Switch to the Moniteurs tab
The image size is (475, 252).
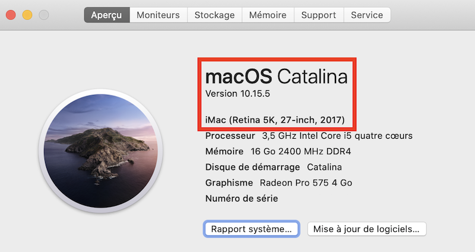[x=159, y=15]
